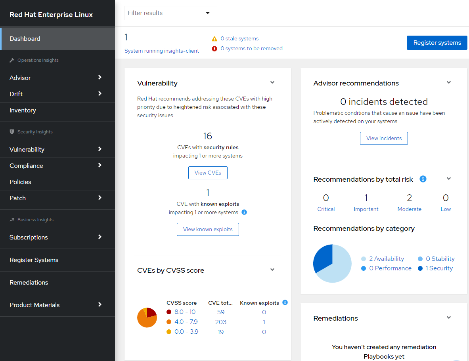Open the 0 Performance category link
Viewport: 469px width, 361px height.
tap(391, 268)
